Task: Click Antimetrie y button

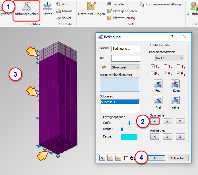Action: [168, 137]
